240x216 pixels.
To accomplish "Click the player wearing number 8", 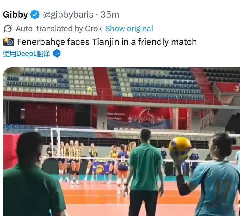I will [122, 165].
